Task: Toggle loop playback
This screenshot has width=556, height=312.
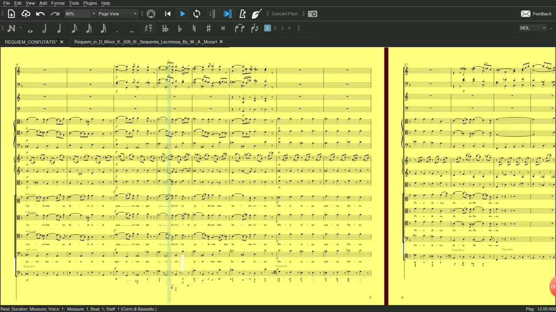Action: point(197,14)
